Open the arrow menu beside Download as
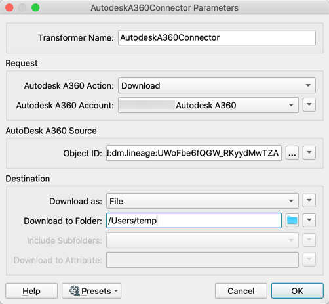The height and width of the screenshot is (304, 329). pos(309,200)
